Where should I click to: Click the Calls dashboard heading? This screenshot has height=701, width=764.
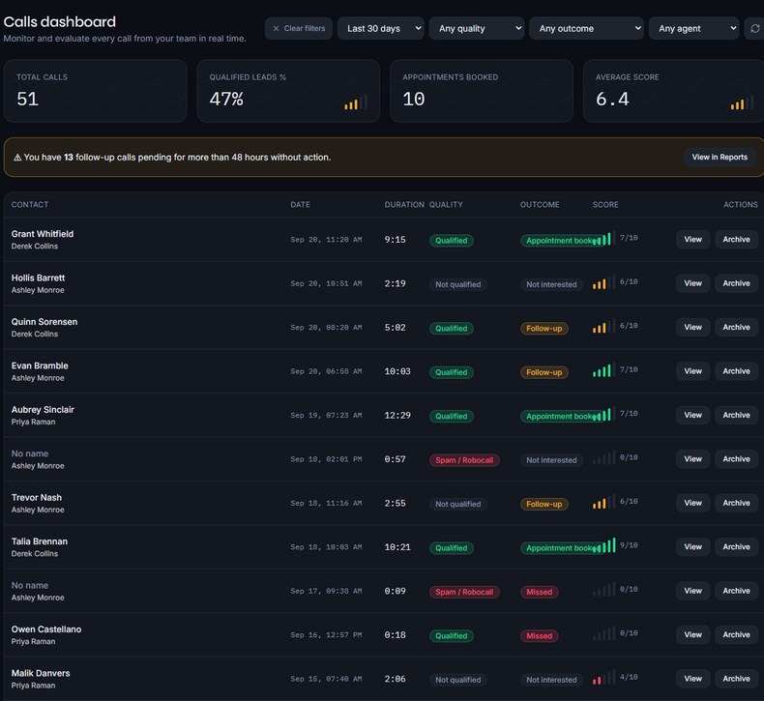(x=59, y=22)
